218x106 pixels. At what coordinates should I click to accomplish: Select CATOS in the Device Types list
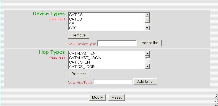coord(107,19)
